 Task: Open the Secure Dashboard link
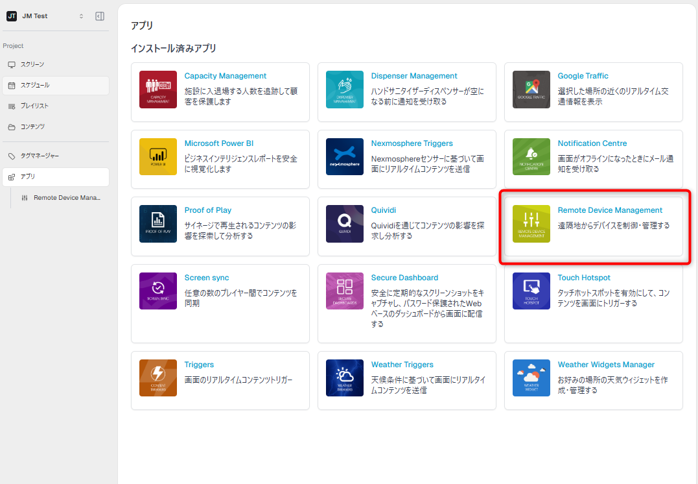coord(404,277)
